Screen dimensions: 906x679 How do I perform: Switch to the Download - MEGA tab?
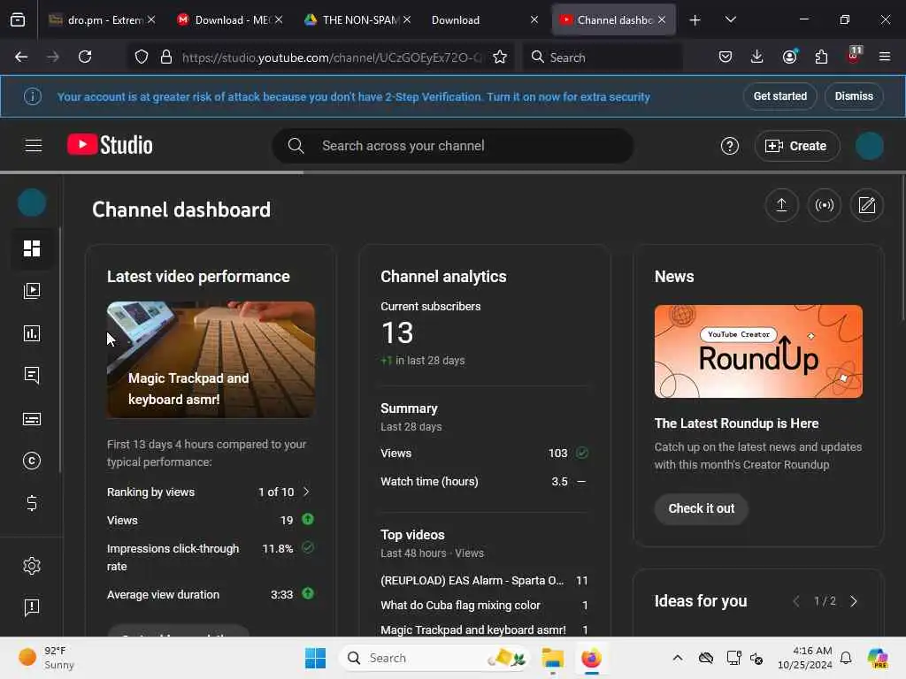(x=230, y=20)
